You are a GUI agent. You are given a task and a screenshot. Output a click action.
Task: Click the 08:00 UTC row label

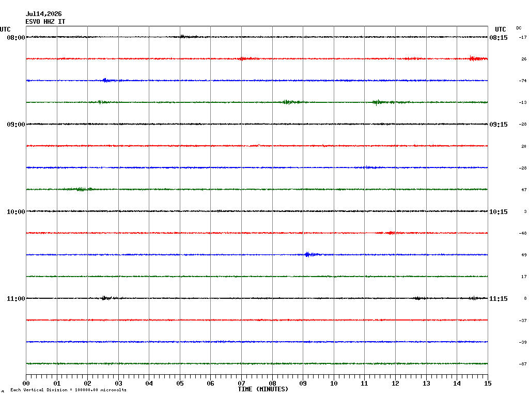[x=16, y=37]
